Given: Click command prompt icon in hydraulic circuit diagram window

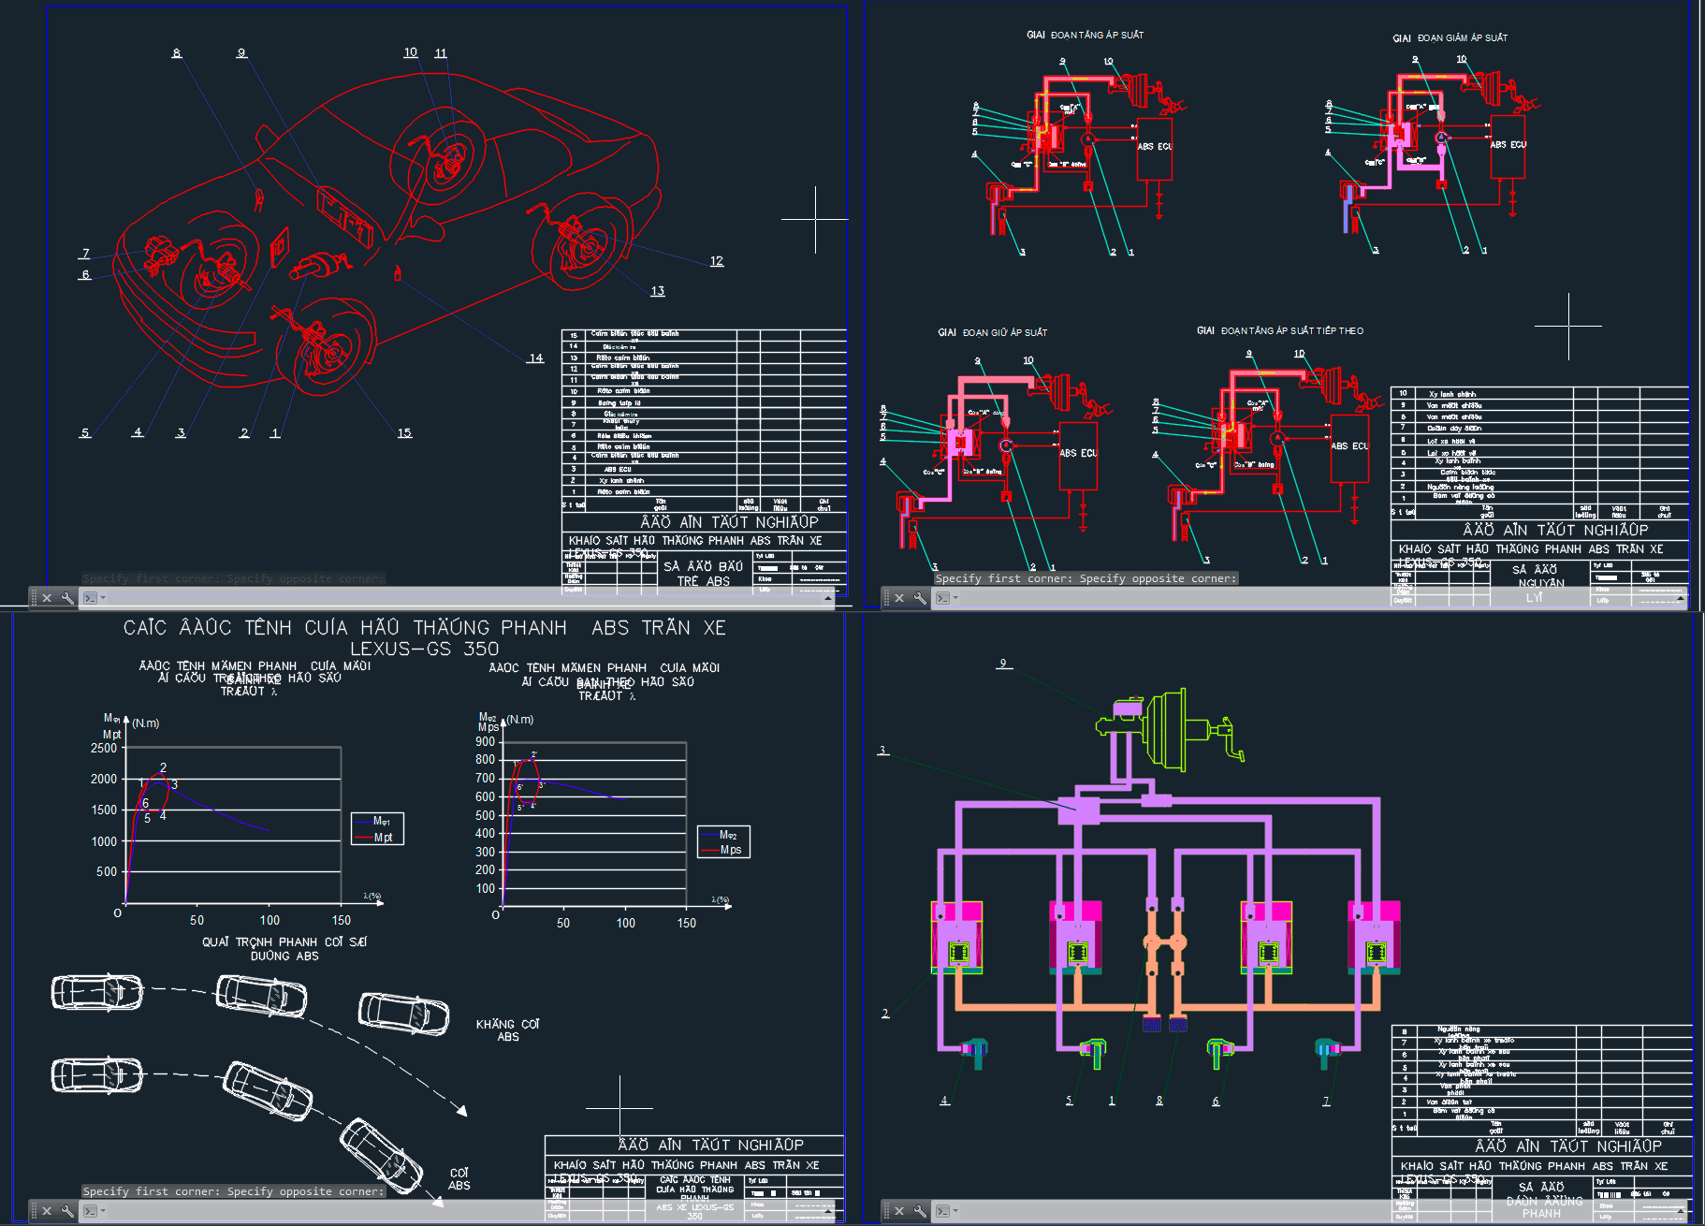Looking at the screenshot, I should (x=942, y=1211).
